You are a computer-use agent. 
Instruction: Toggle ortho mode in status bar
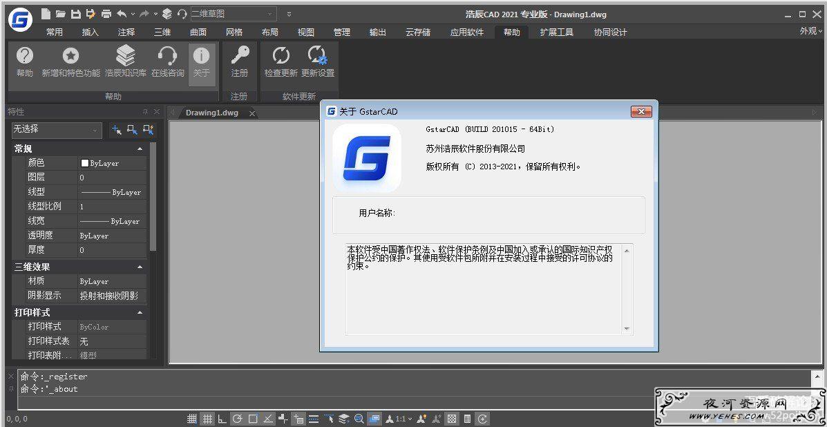pyautogui.click(x=222, y=419)
